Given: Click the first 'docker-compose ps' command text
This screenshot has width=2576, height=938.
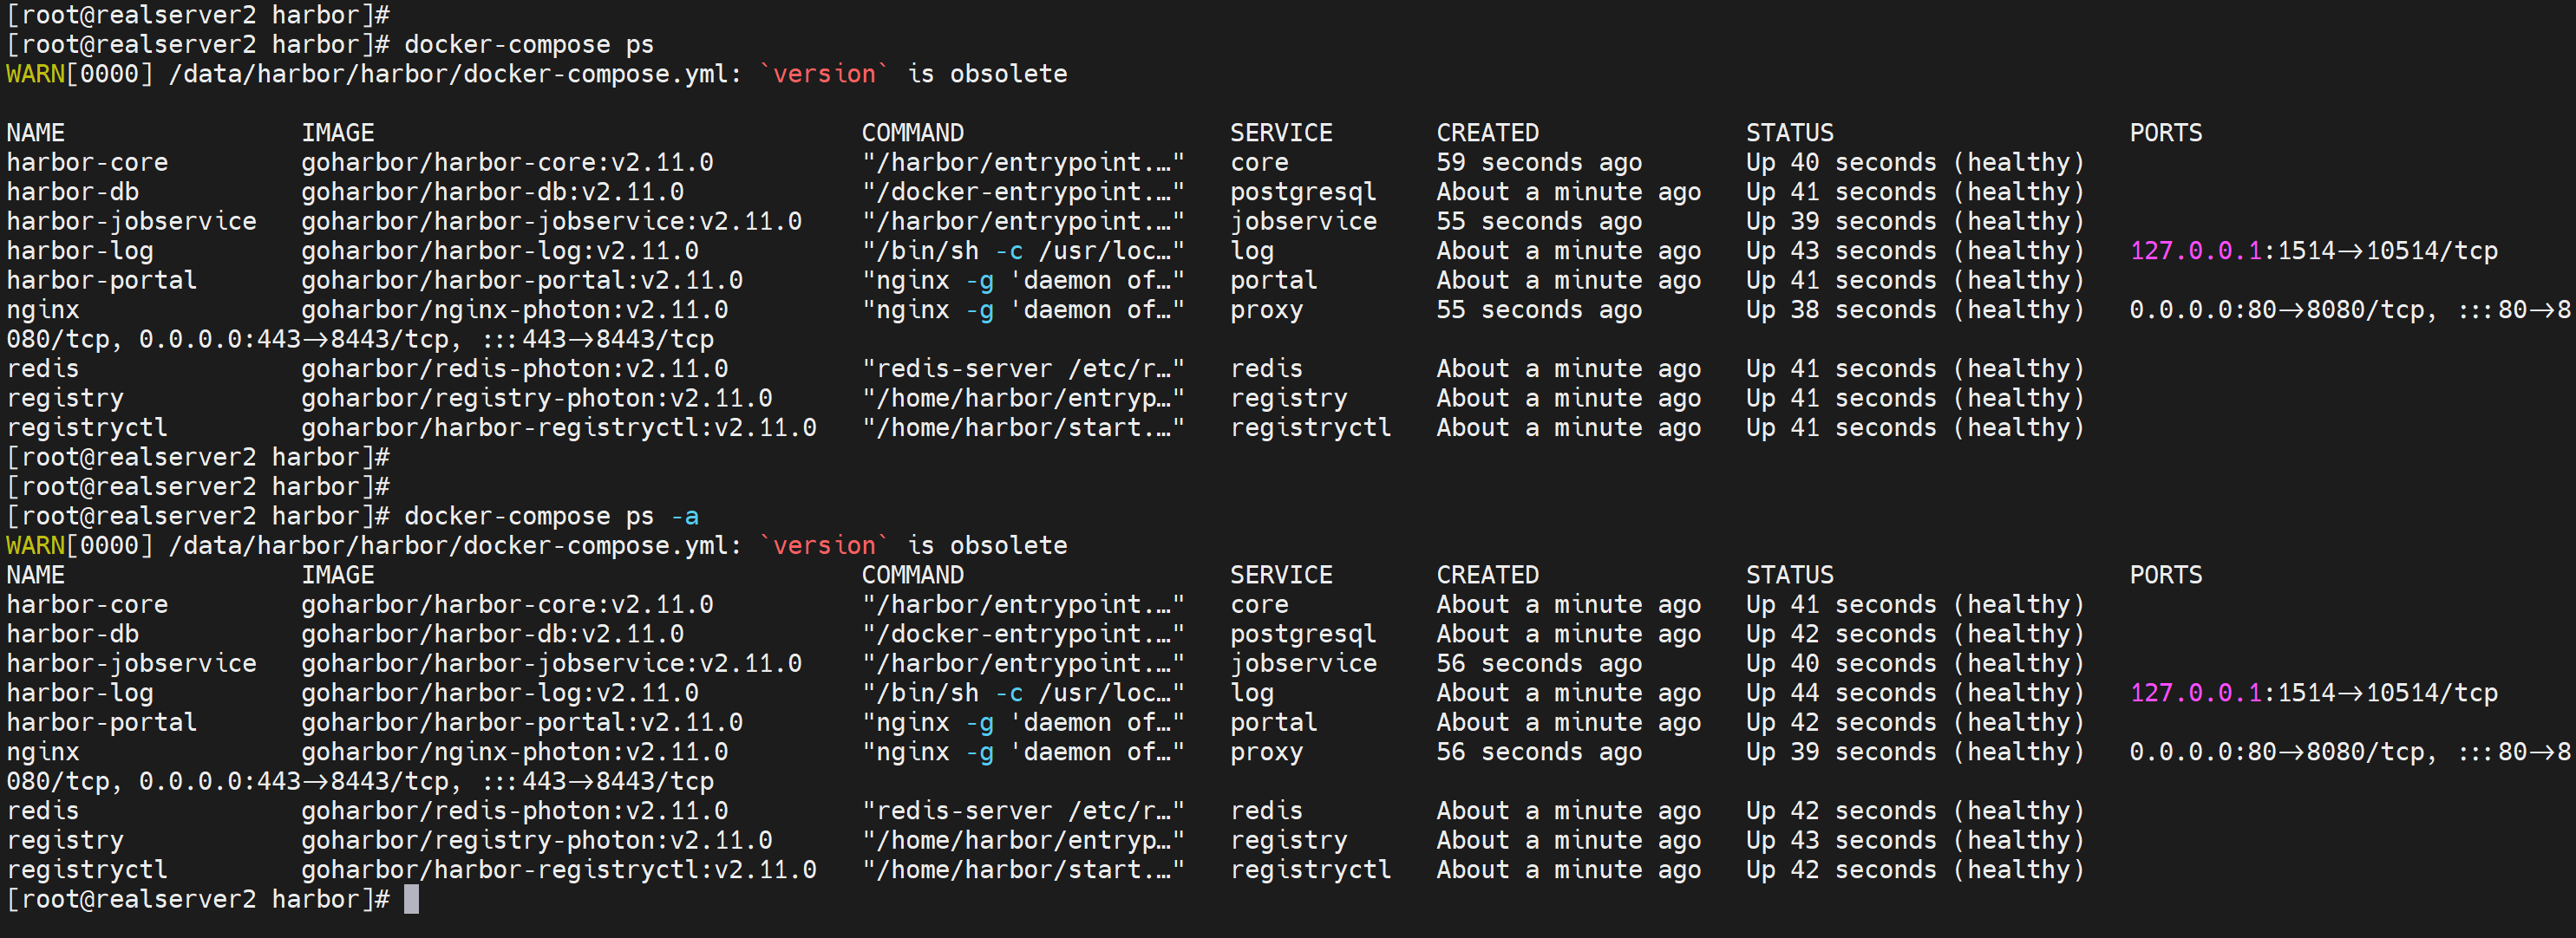Looking at the screenshot, I should pos(528,44).
